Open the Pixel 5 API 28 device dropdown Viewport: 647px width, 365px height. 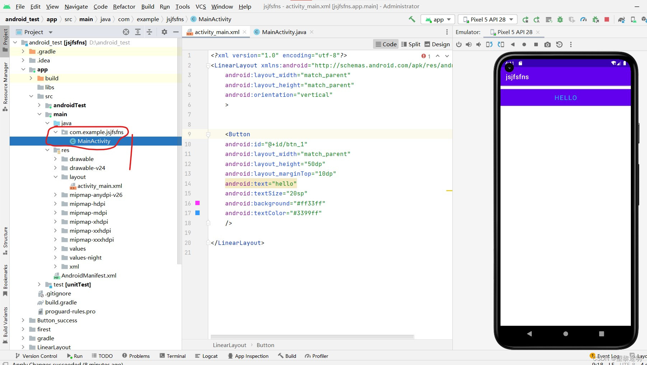point(488,19)
